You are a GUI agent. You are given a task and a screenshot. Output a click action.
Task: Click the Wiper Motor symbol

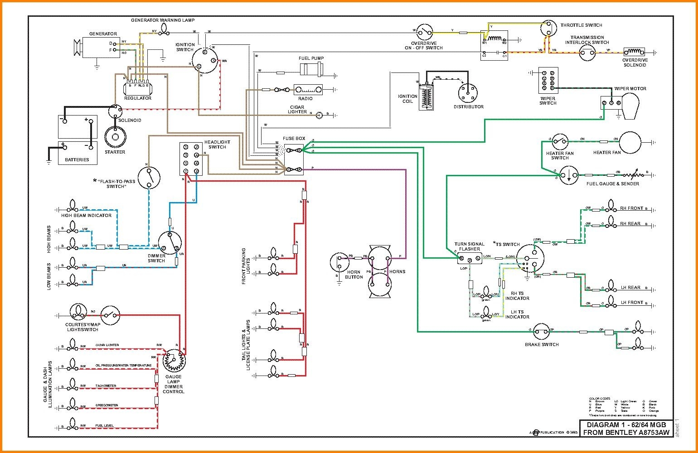(x=630, y=106)
